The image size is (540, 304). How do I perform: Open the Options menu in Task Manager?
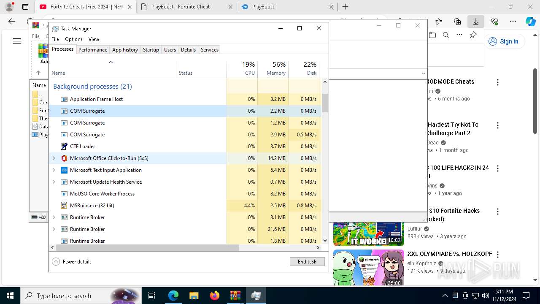coord(74,39)
